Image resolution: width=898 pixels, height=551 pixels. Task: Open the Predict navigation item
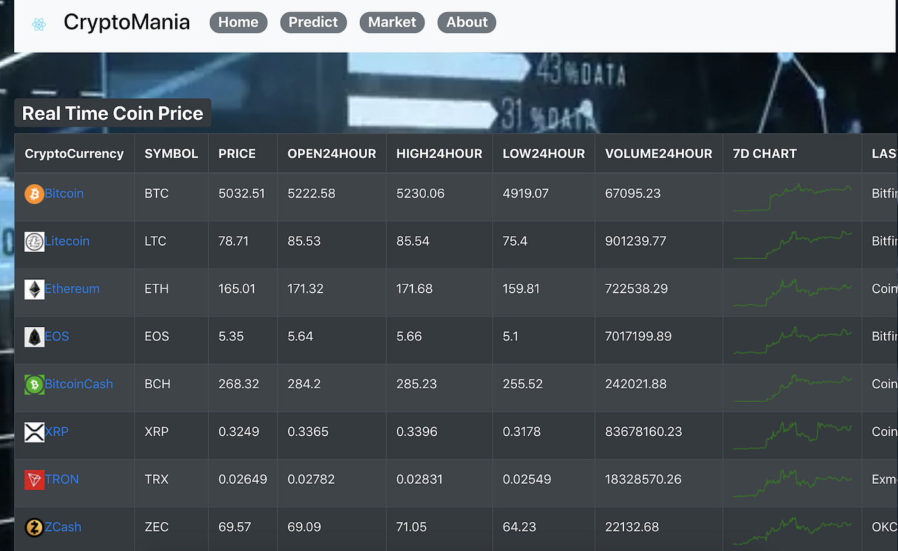coord(313,22)
